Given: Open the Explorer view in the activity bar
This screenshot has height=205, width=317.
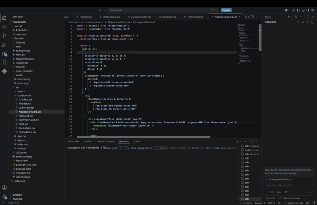Looking at the screenshot, I should (x=4, y=18).
